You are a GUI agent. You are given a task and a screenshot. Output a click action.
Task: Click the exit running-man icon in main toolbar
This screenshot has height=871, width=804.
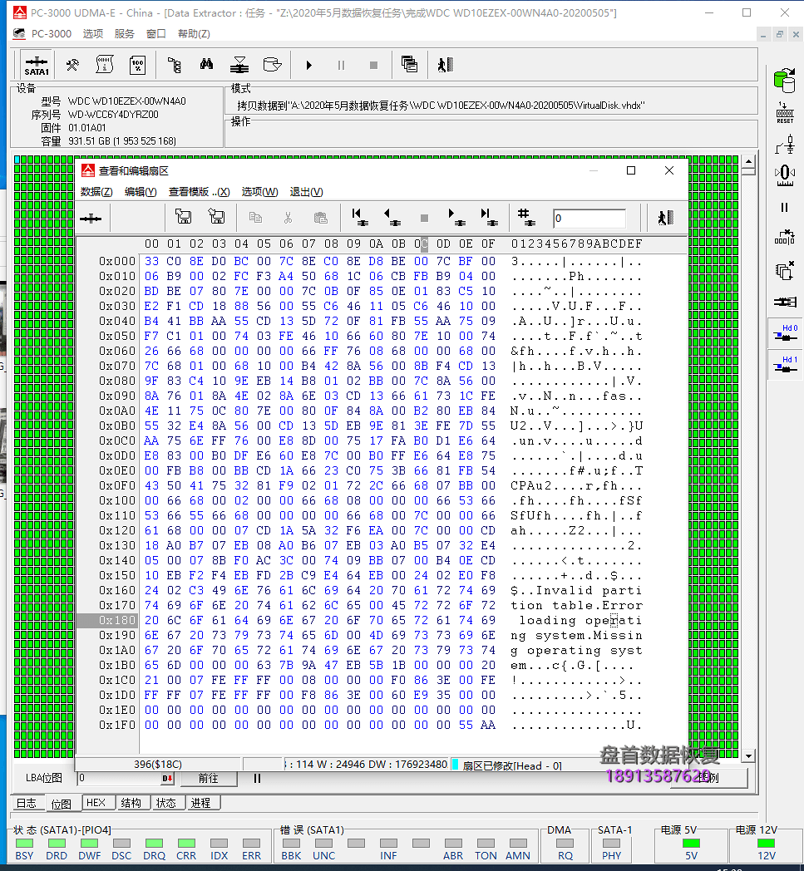446,65
